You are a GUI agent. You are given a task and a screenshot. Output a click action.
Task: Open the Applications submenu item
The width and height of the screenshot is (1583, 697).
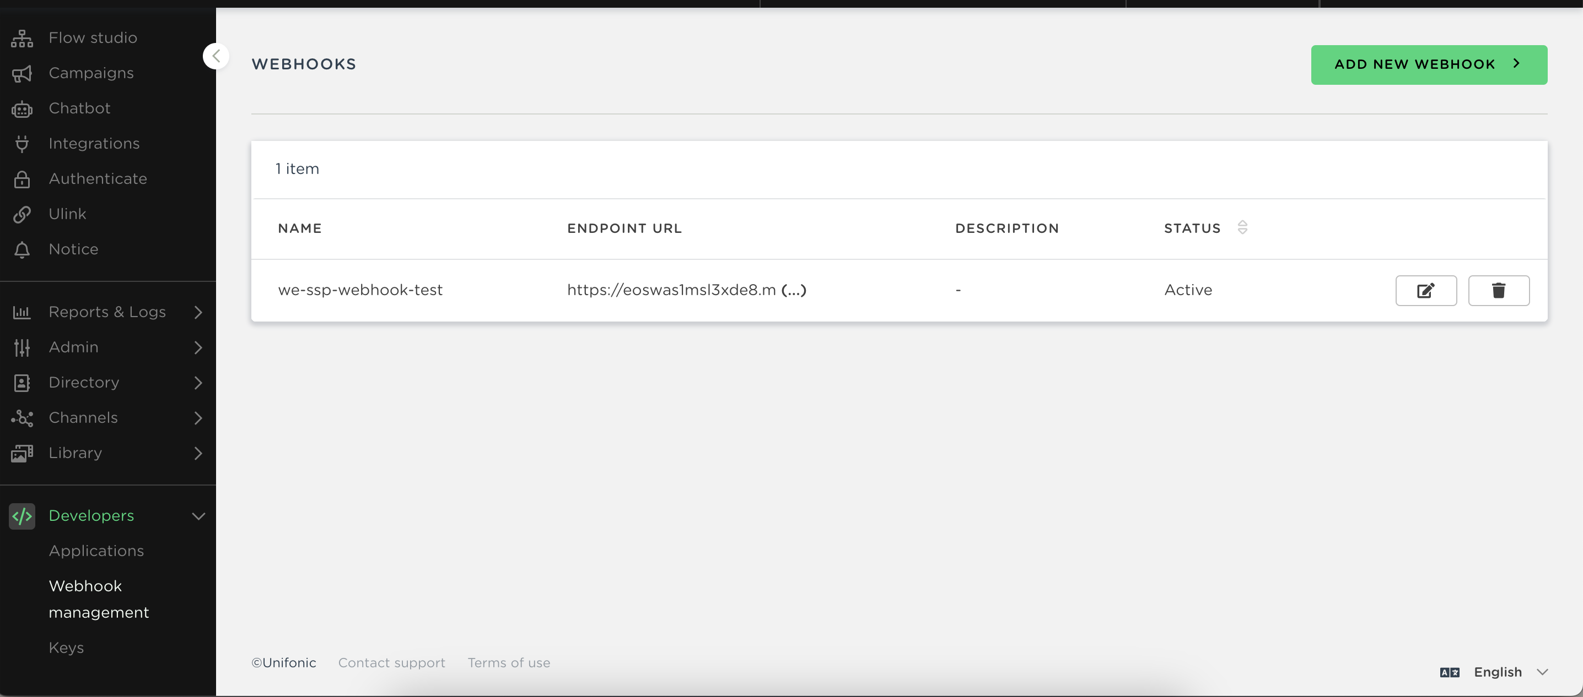(96, 551)
